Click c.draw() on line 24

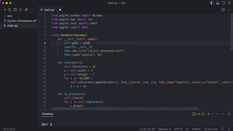[x=77, y=106]
